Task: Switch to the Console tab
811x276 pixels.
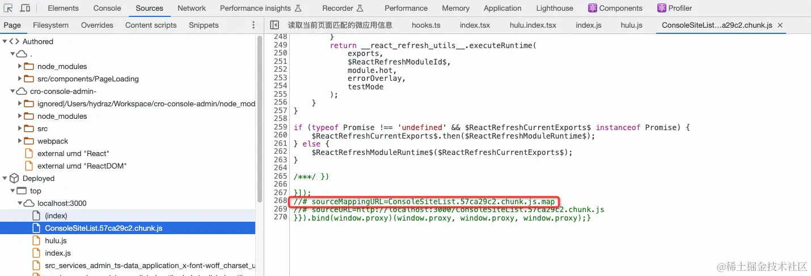Action: pyautogui.click(x=107, y=8)
